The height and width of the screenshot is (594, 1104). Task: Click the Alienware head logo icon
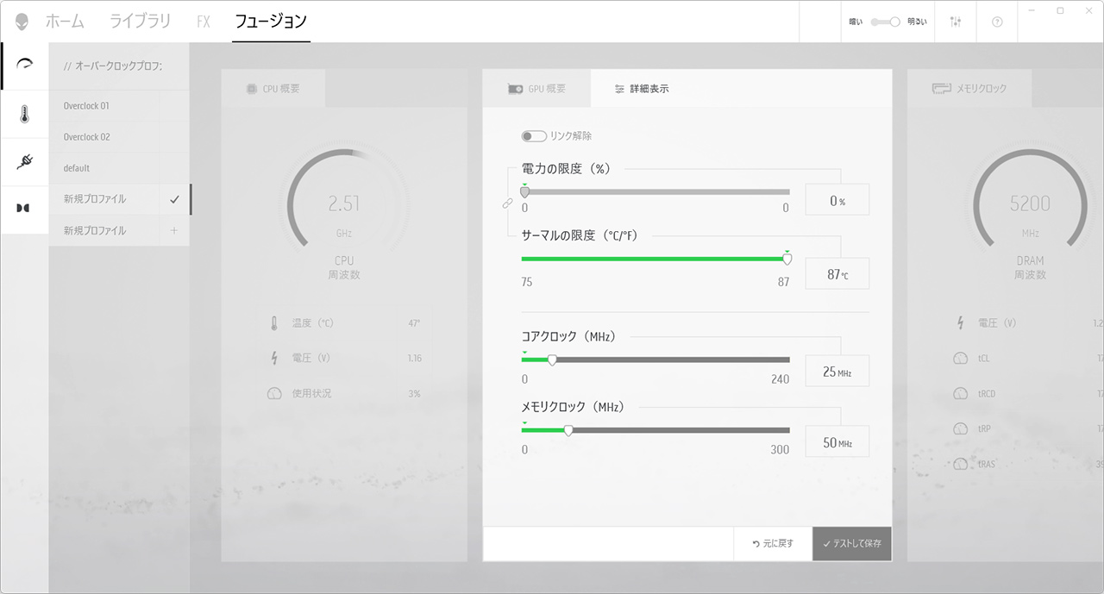click(22, 22)
